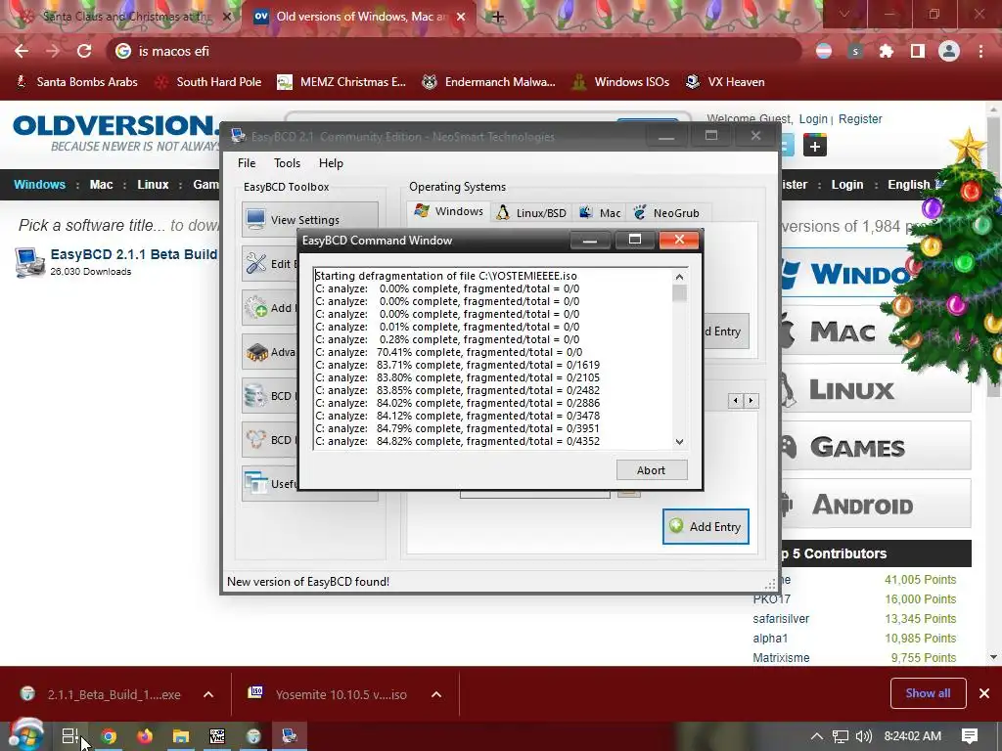The height and width of the screenshot is (751, 1002).
Task: Open the Windows ISOs bookmark
Action: click(620, 82)
